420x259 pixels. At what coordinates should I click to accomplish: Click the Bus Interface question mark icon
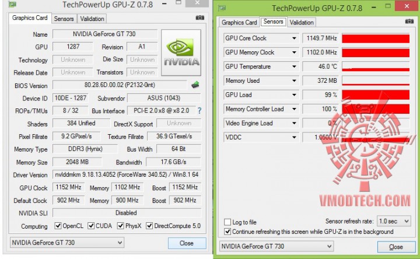point(199,111)
